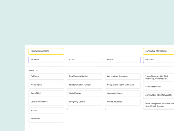Select the Social category card

[x=84, y=60]
